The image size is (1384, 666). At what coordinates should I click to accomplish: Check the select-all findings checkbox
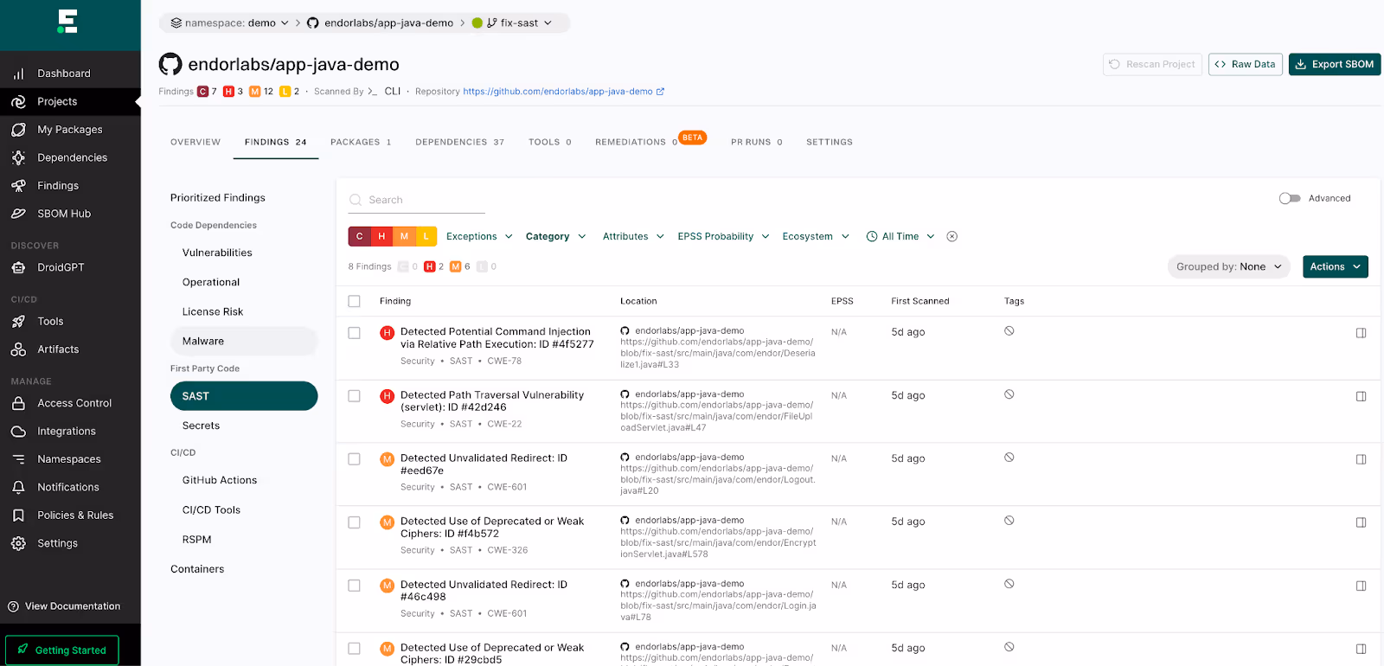[x=354, y=301]
